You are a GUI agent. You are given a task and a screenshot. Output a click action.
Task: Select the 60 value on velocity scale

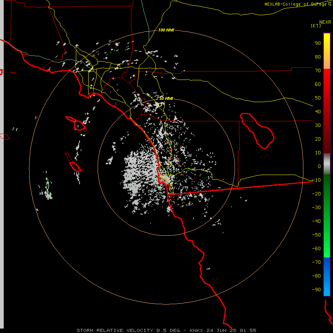(318, 84)
